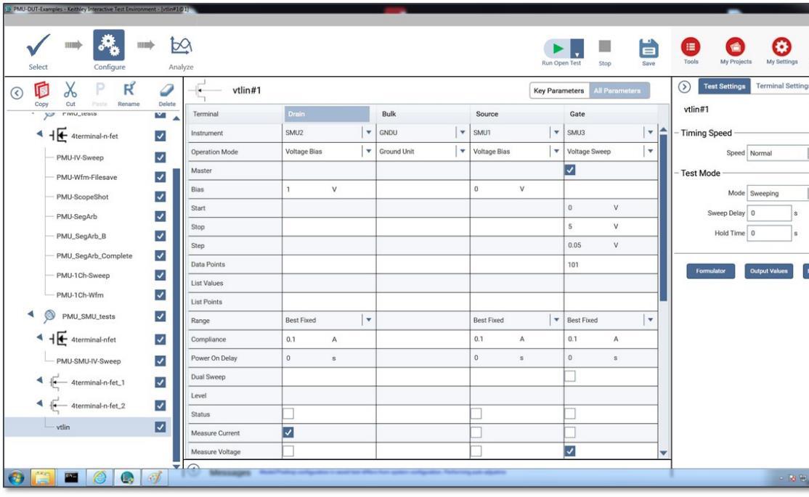
Task: Enable Dual Sweep for the Gate terminal
Action: [x=570, y=377]
